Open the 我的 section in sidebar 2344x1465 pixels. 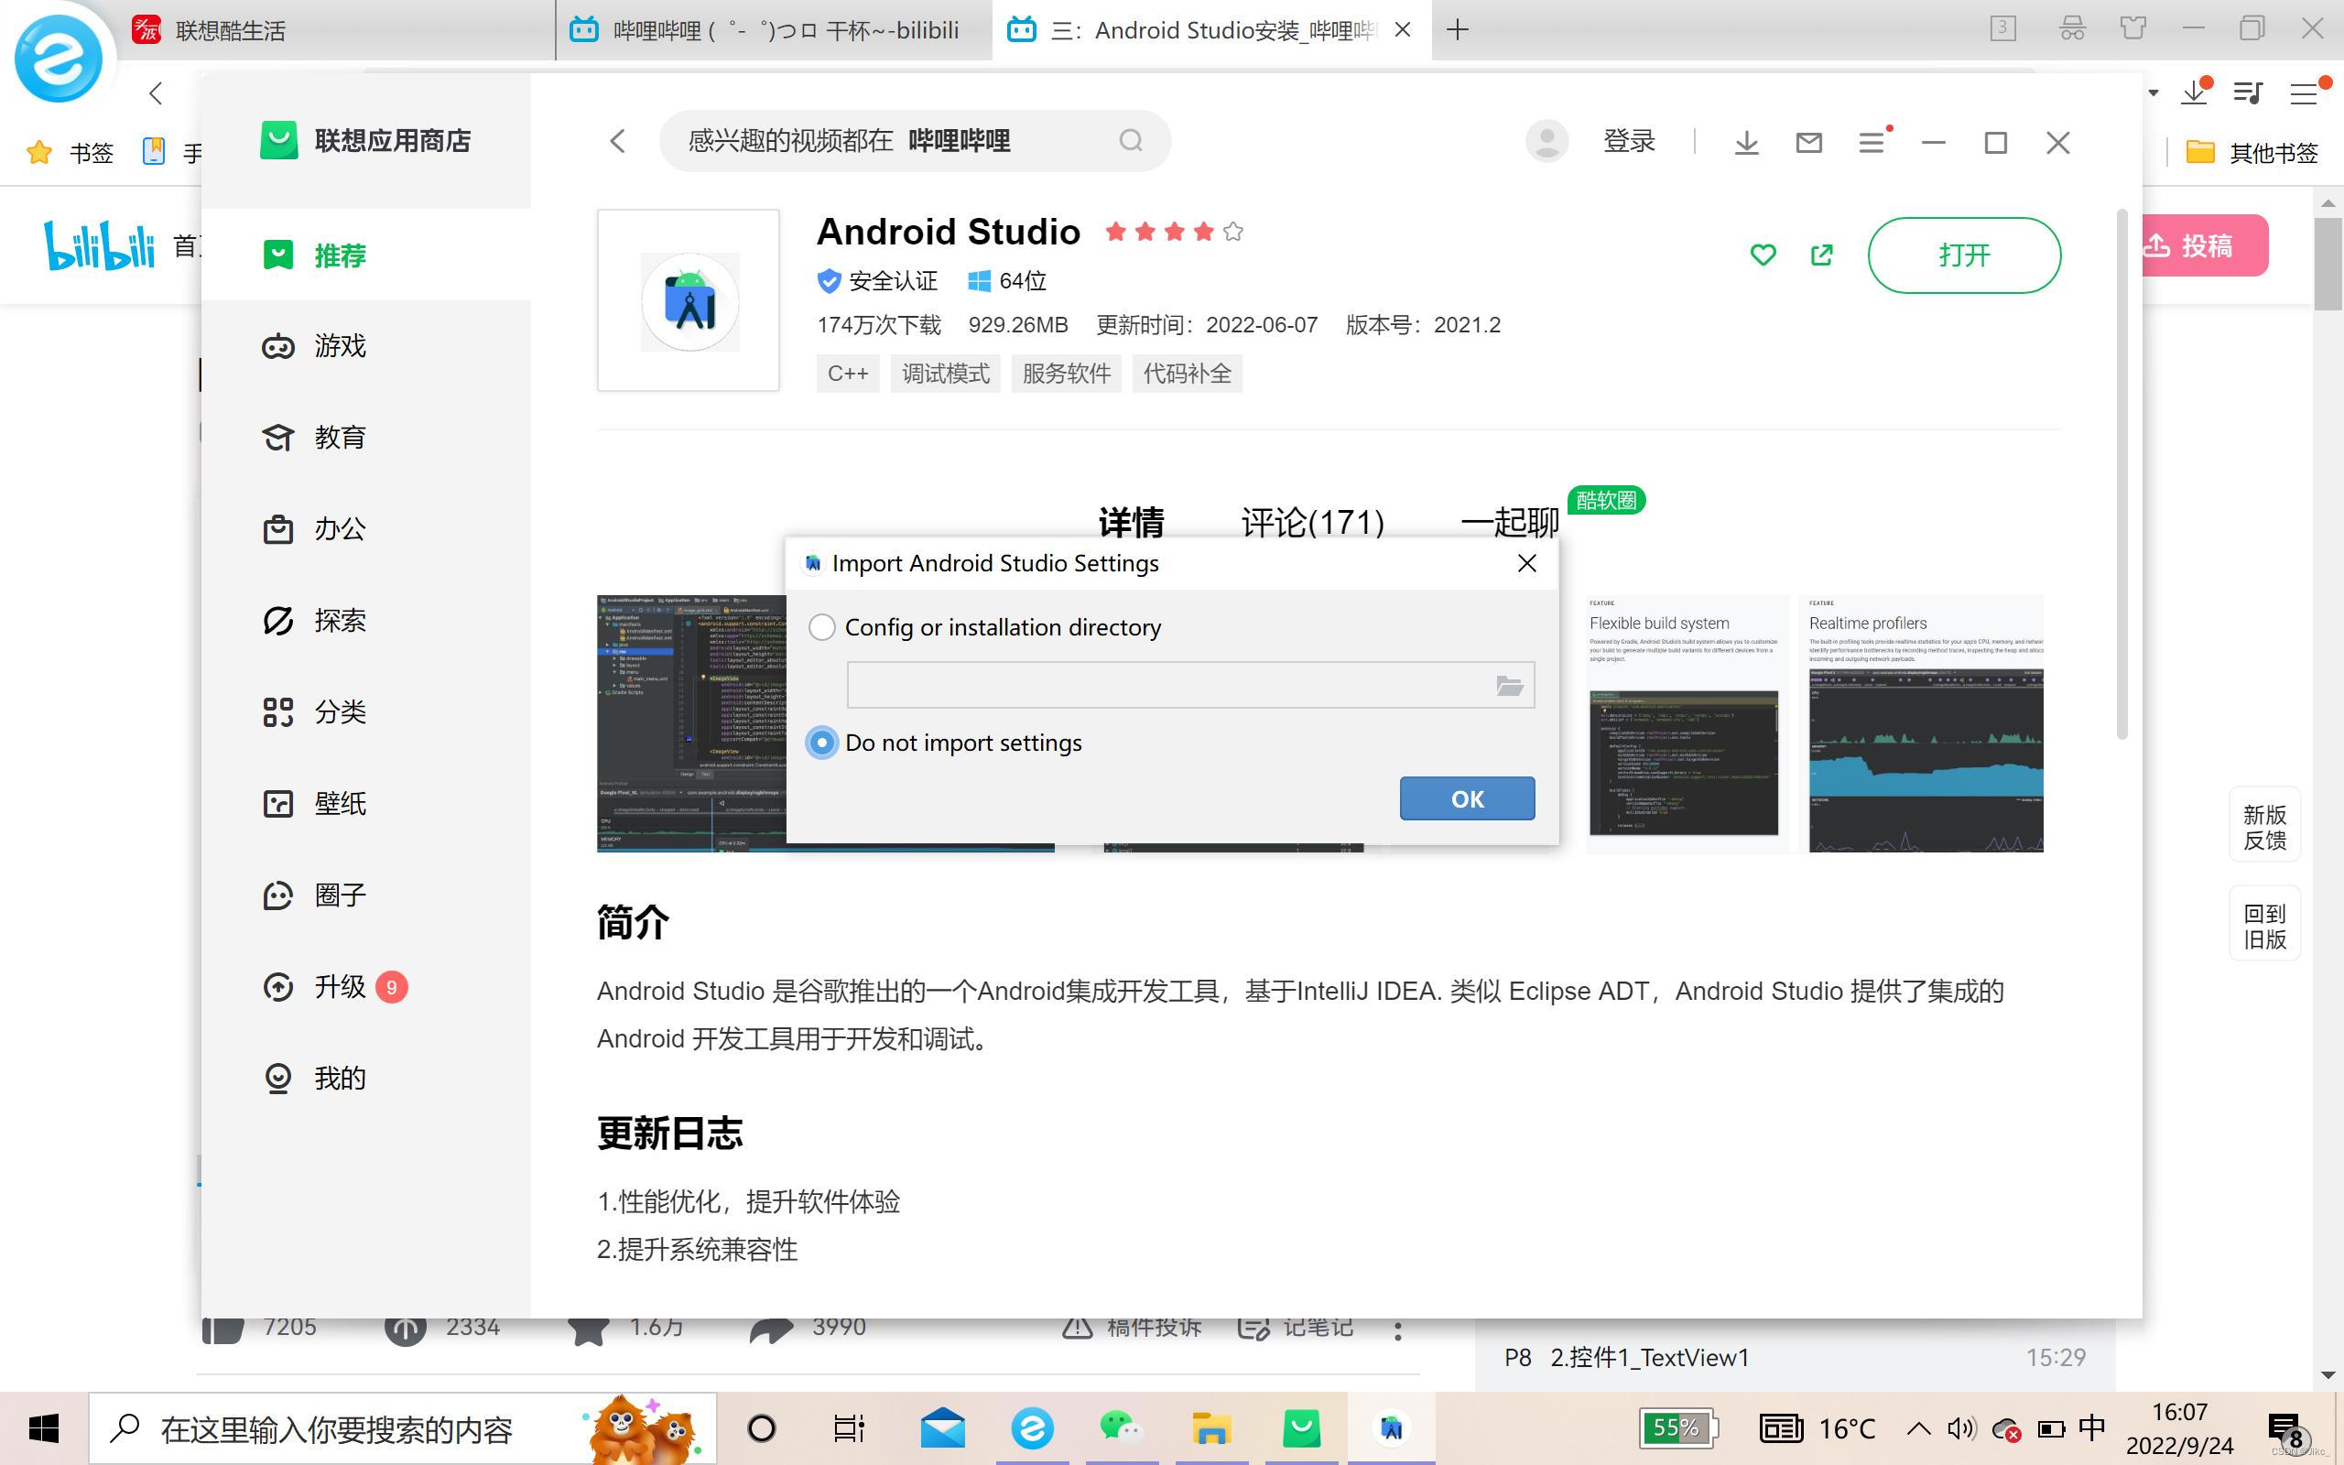366,1078
